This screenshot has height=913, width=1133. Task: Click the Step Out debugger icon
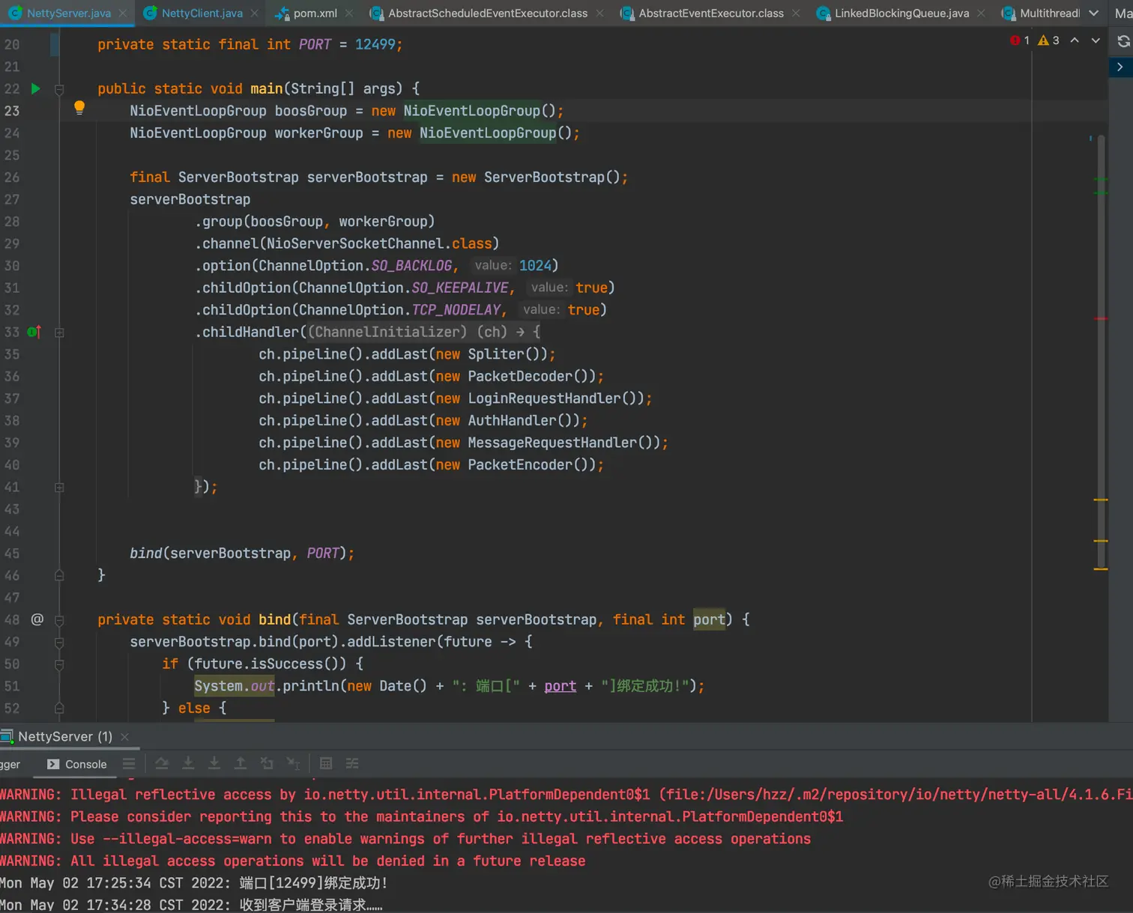(241, 763)
